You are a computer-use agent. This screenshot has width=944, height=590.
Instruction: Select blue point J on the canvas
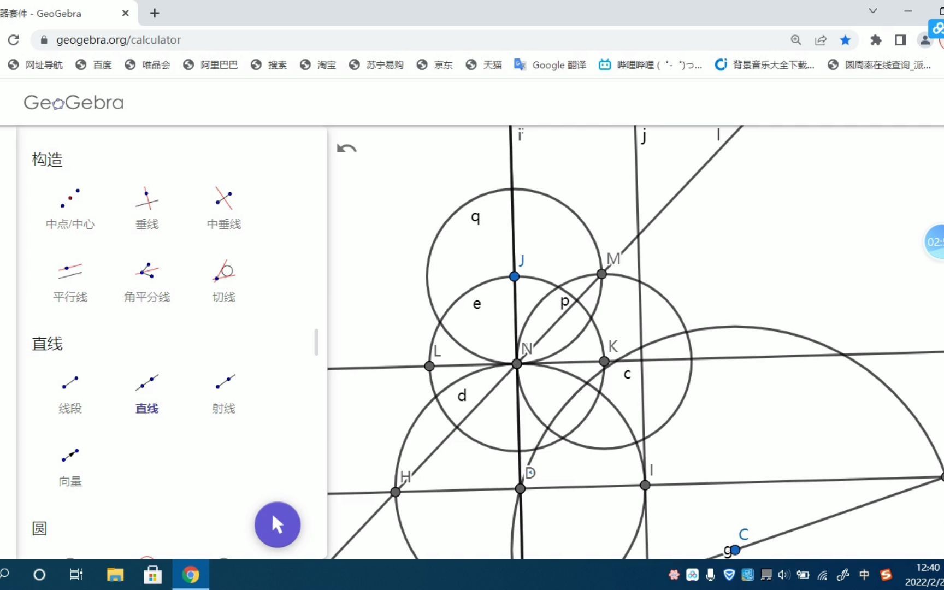514,276
